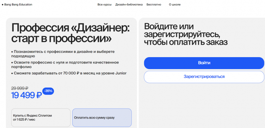Click the 19 499 ₽ current price
Image resolution: width=265 pixels, height=128 pixels.
[x=26, y=95]
